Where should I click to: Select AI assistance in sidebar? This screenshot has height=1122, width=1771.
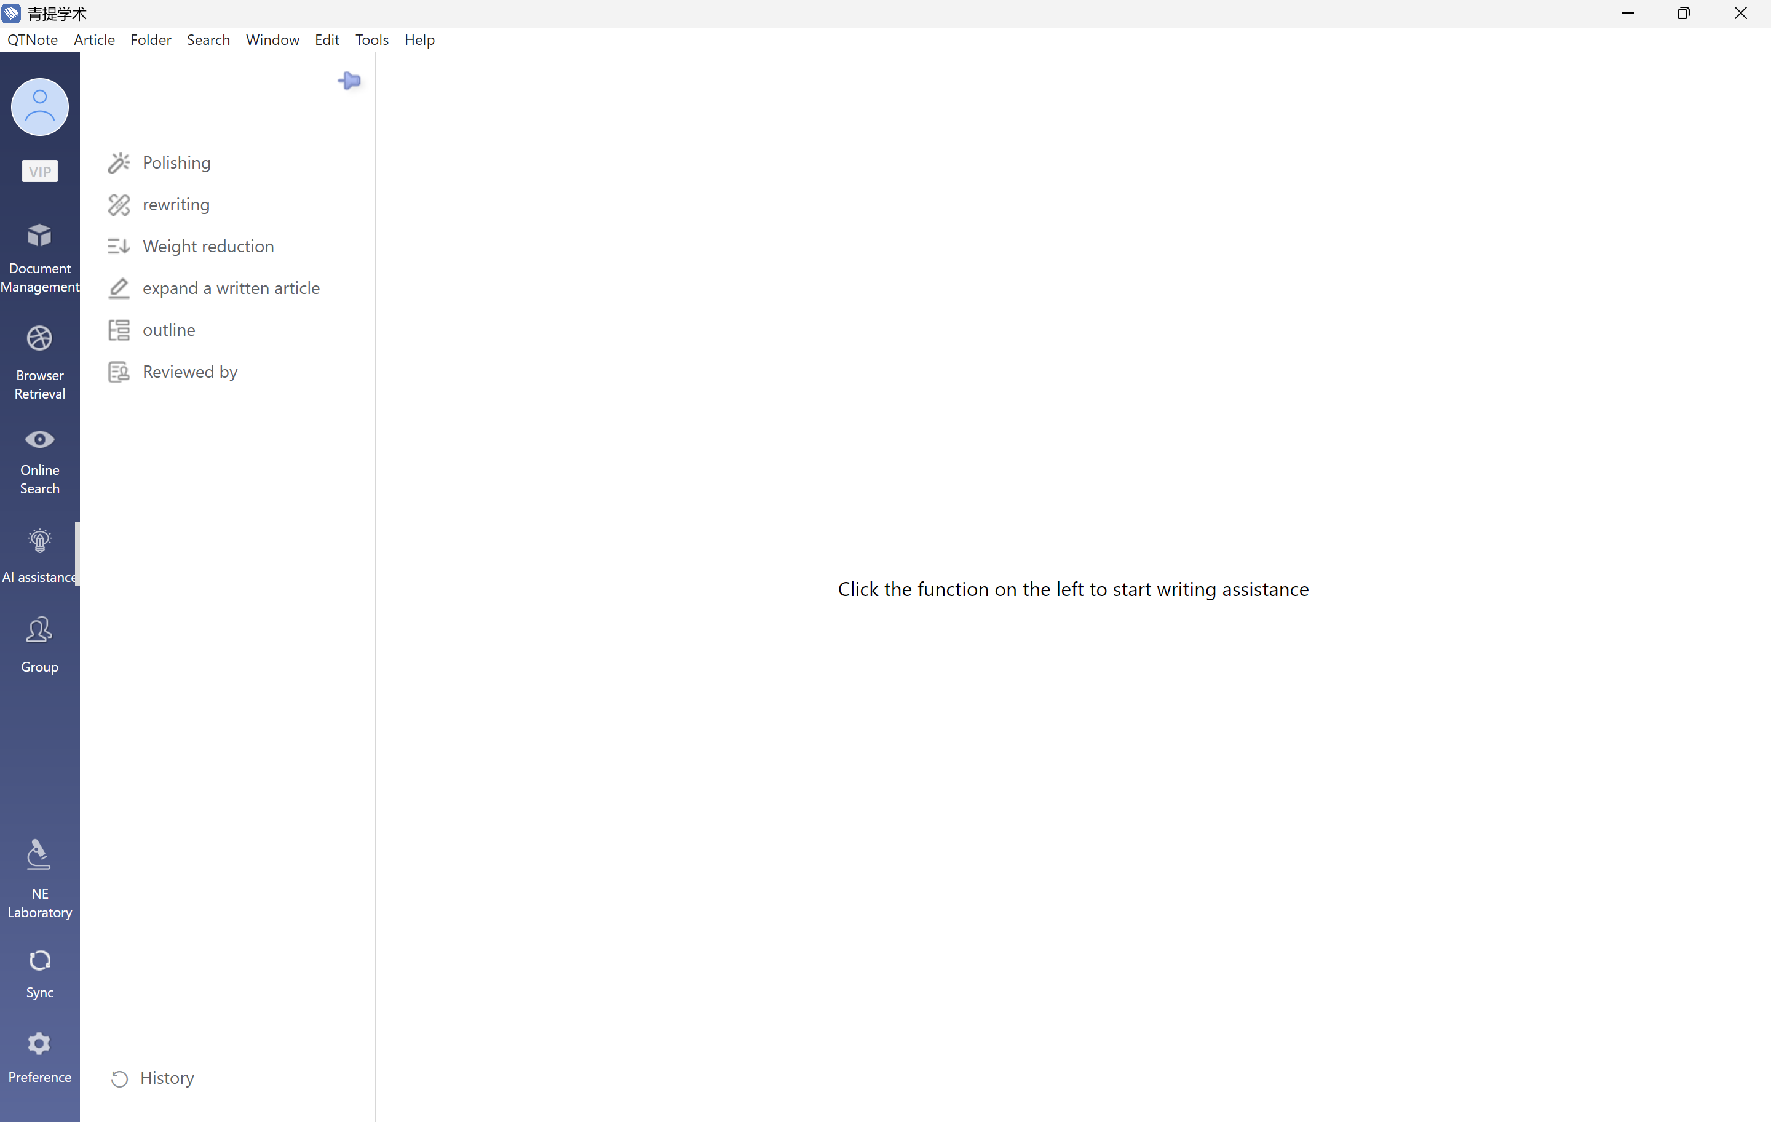(40, 556)
